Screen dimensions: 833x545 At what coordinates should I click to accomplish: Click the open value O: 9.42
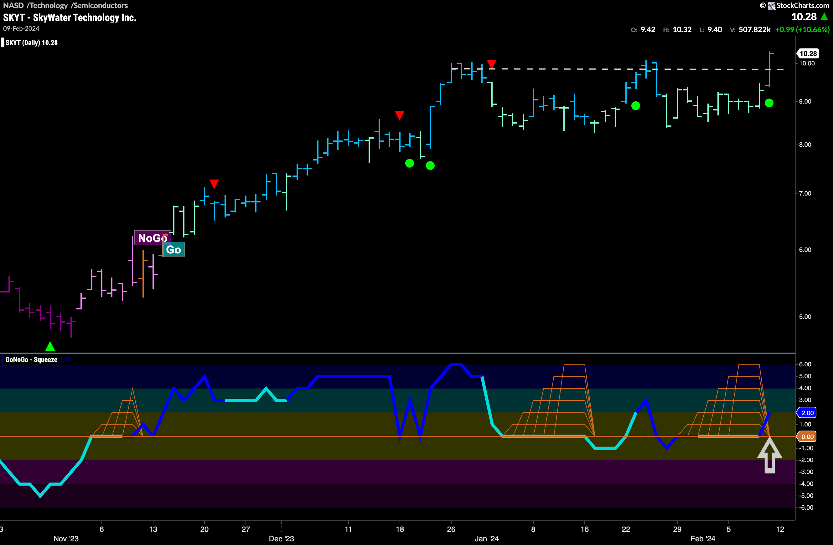click(643, 30)
